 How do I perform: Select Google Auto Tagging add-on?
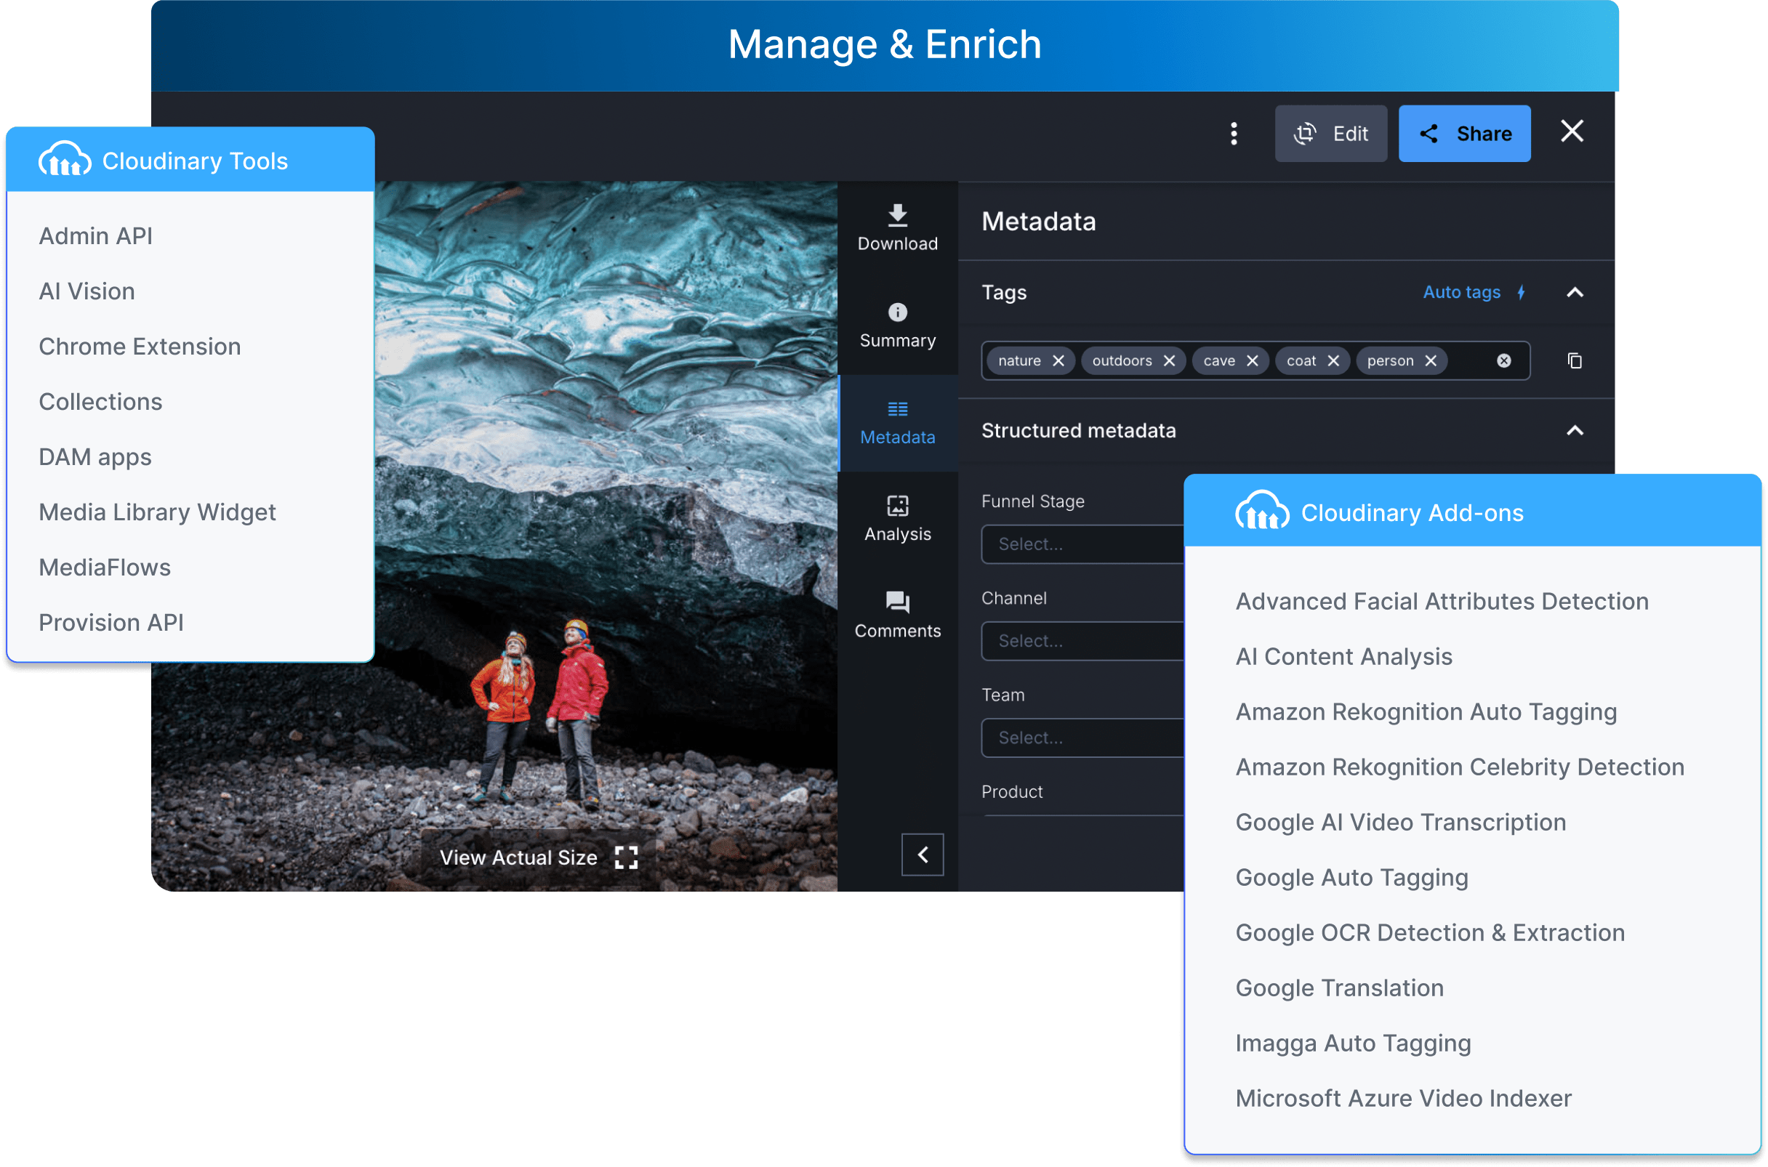point(1352,878)
